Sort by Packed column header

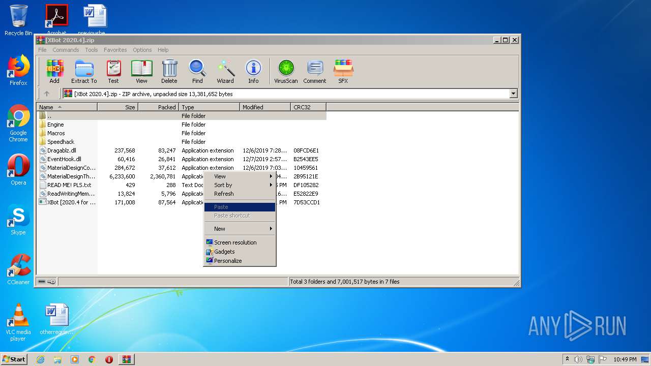point(158,107)
